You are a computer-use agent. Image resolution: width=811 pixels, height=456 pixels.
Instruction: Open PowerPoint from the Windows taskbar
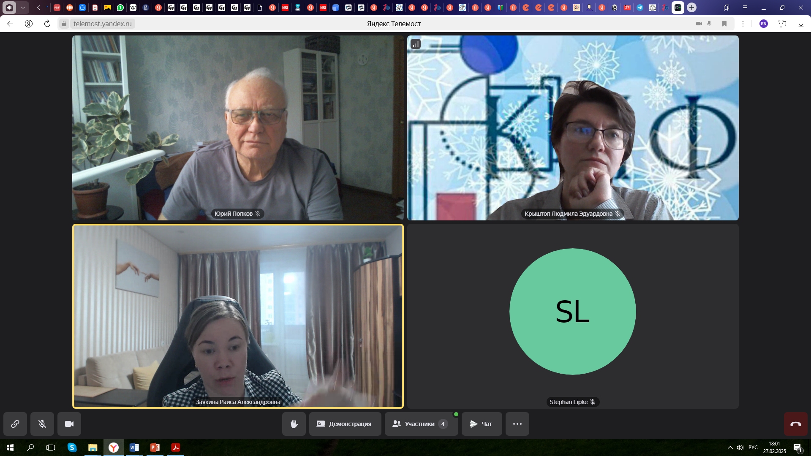(x=155, y=448)
